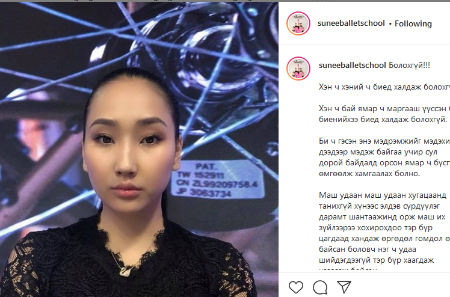The height and width of the screenshot is (297, 450).
Task: Like the post with heart icon
Action: click(296, 287)
